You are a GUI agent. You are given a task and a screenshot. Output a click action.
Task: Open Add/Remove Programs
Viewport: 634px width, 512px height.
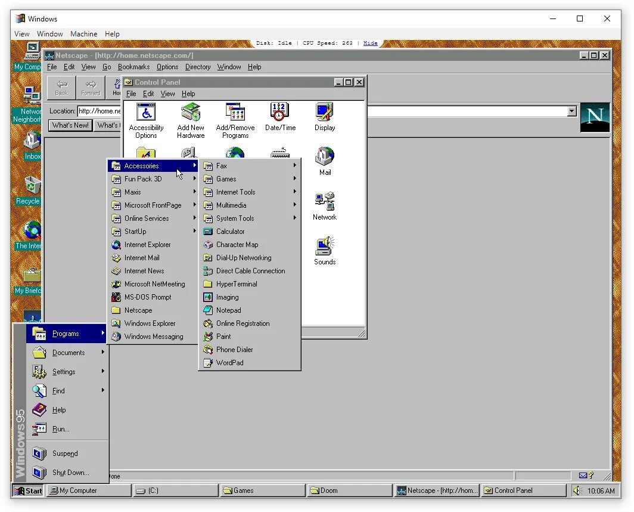tap(235, 113)
